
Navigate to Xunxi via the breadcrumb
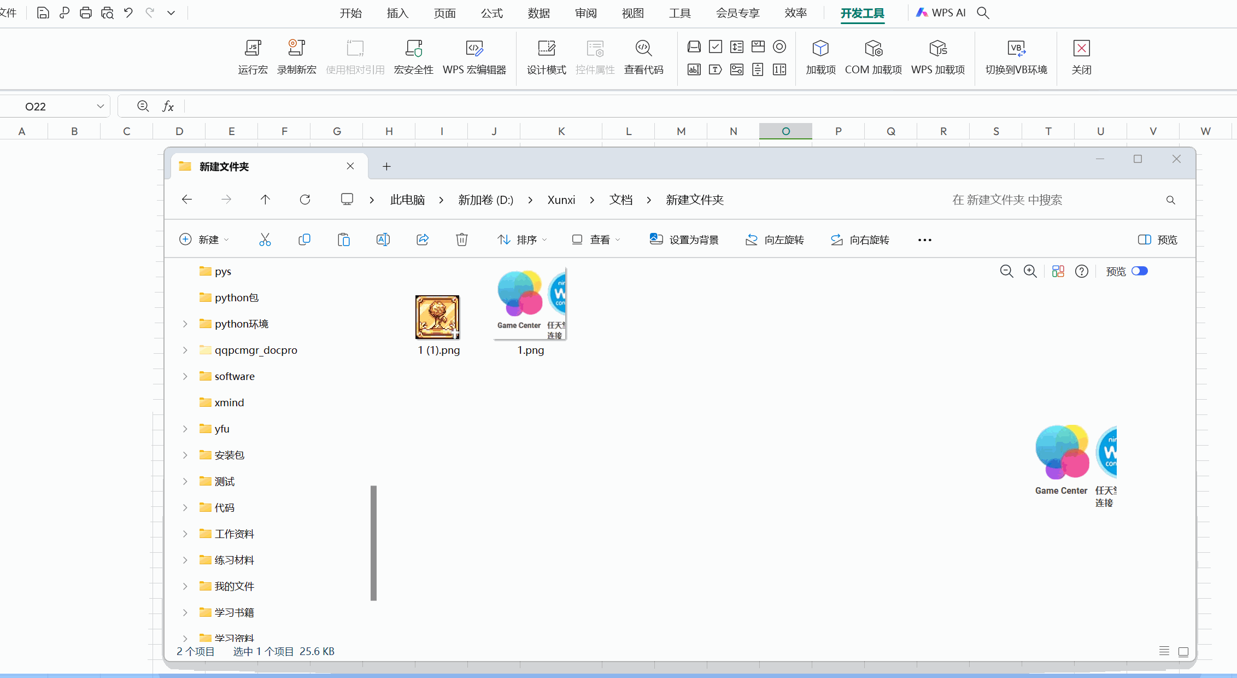[561, 200]
